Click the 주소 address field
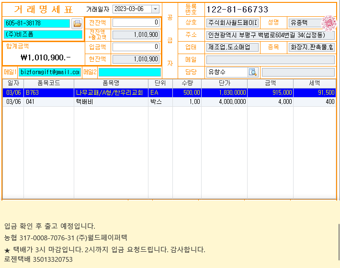 270,35
